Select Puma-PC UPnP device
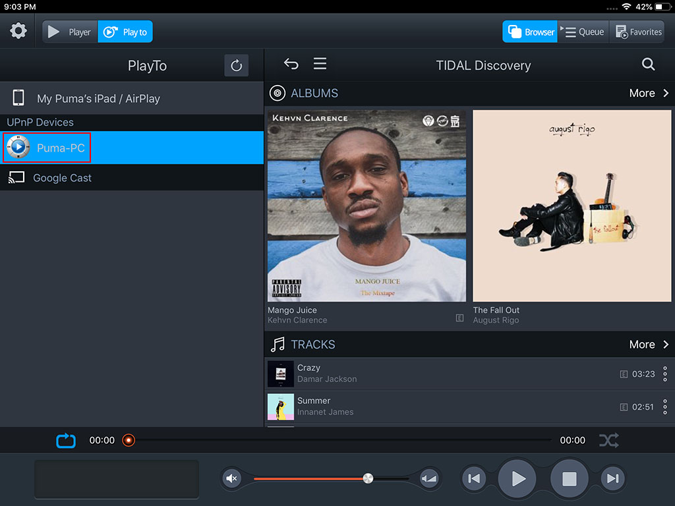This screenshot has height=506, width=675. coord(132,148)
